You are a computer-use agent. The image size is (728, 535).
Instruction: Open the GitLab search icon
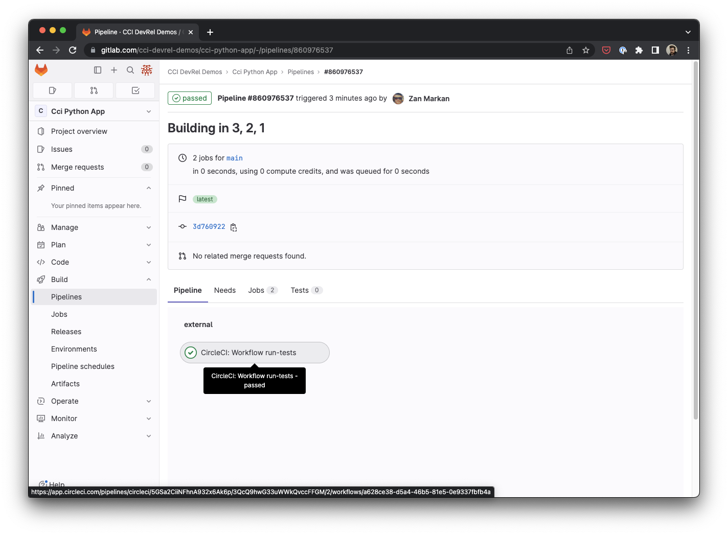click(130, 70)
